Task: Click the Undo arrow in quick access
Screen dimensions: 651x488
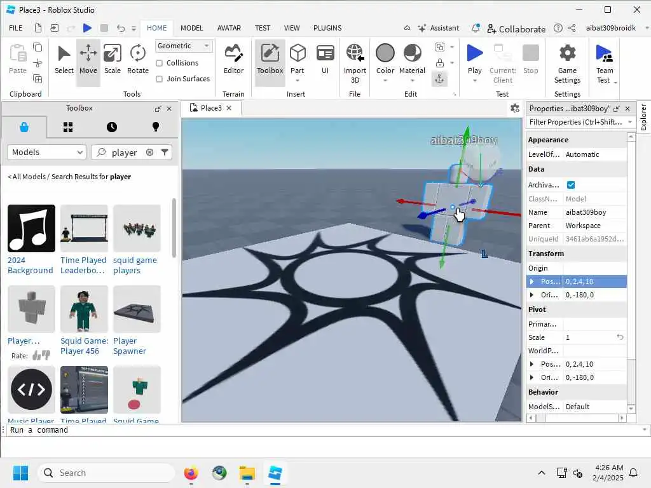Action: (x=121, y=28)
